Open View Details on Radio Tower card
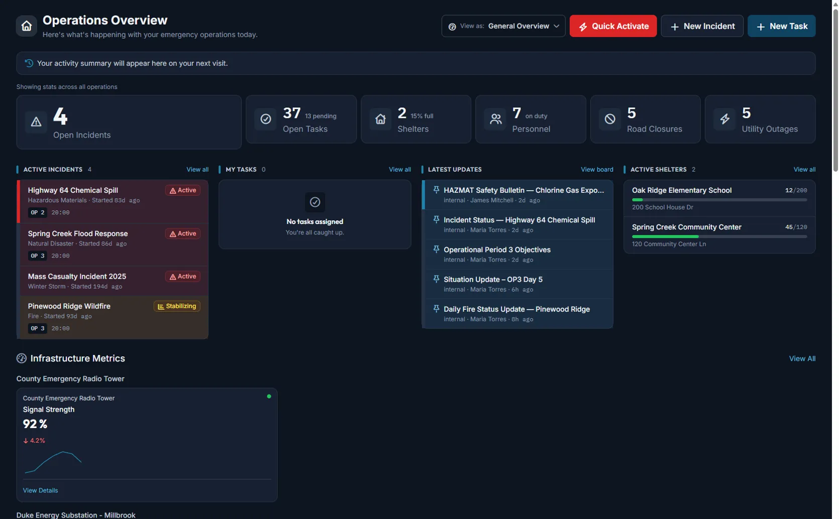 pos(40,490)
